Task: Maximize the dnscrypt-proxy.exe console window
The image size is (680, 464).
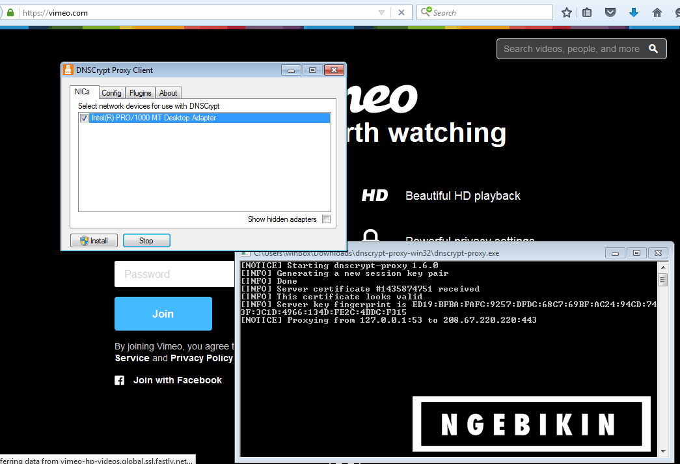Action: click(x=636, y=252)
